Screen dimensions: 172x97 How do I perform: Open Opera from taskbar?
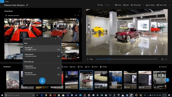[x=55, y=95]
